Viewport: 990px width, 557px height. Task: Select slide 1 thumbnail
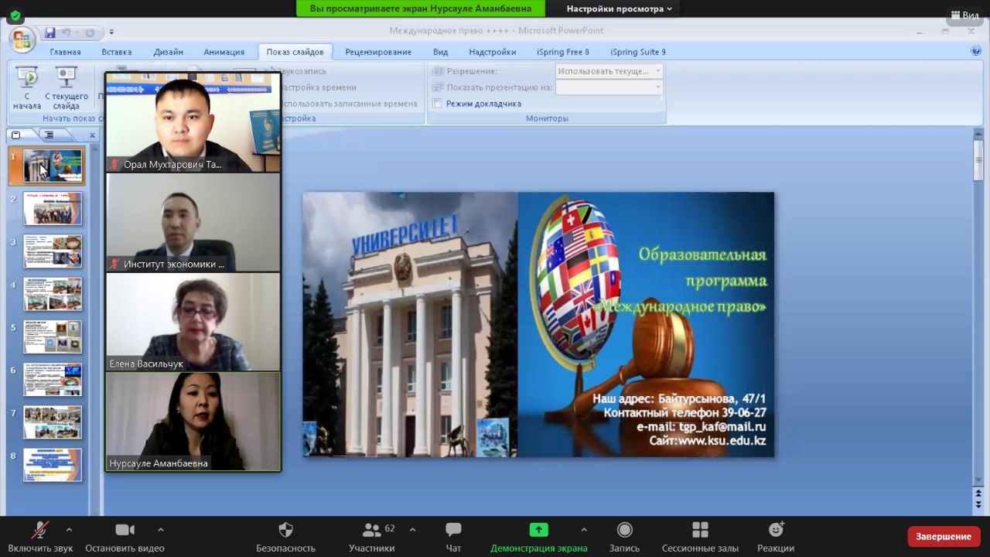point(53,166)
